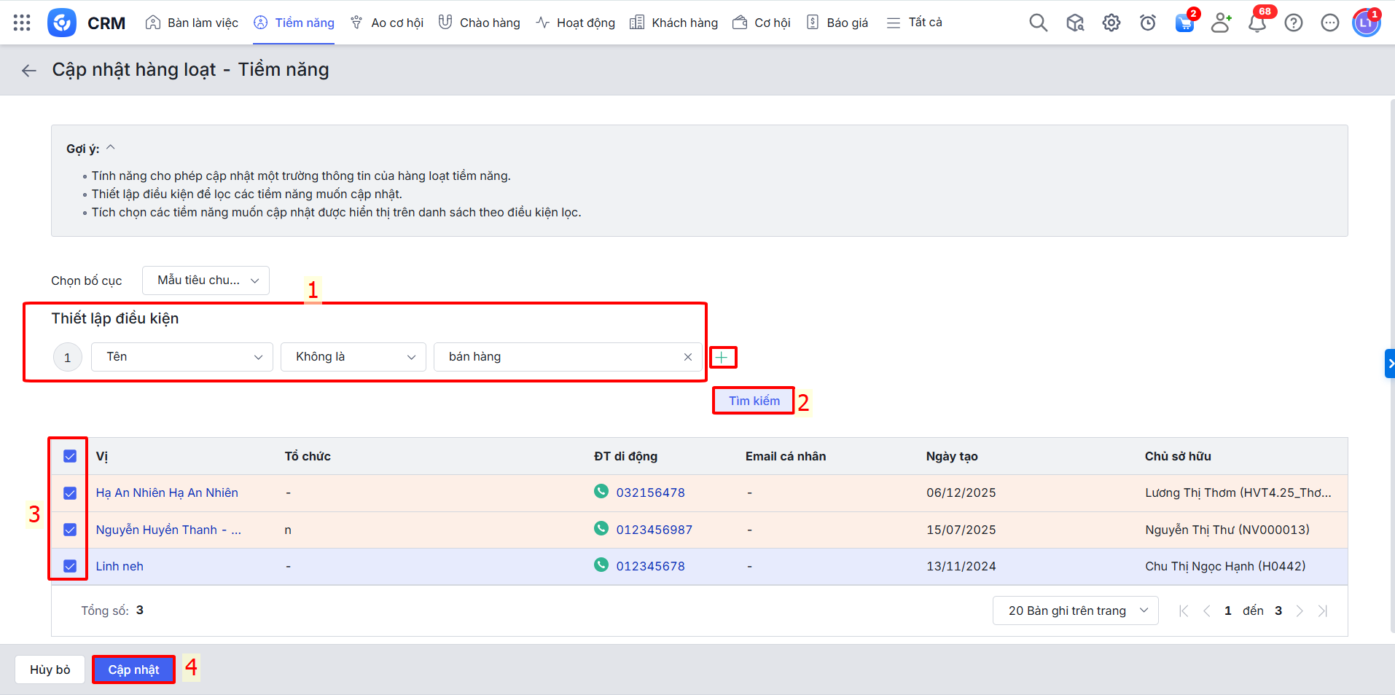Screen dimensions: 1395x695
Task: Uncheck the select-all header checkbox
Action: 70,456
